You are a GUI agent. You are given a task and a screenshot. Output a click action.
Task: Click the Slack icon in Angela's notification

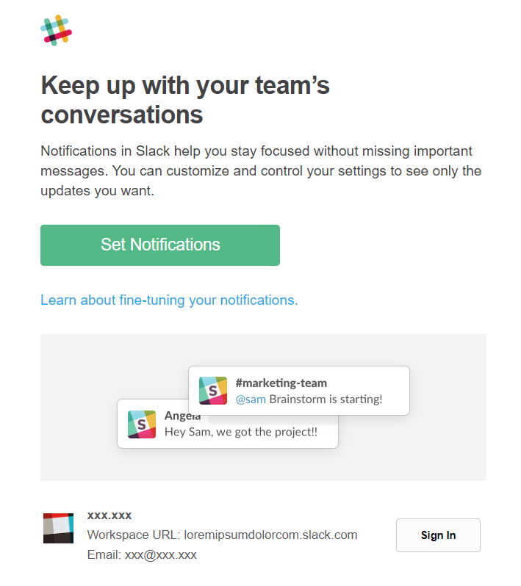pyautogui.click(x=142, y=424)
